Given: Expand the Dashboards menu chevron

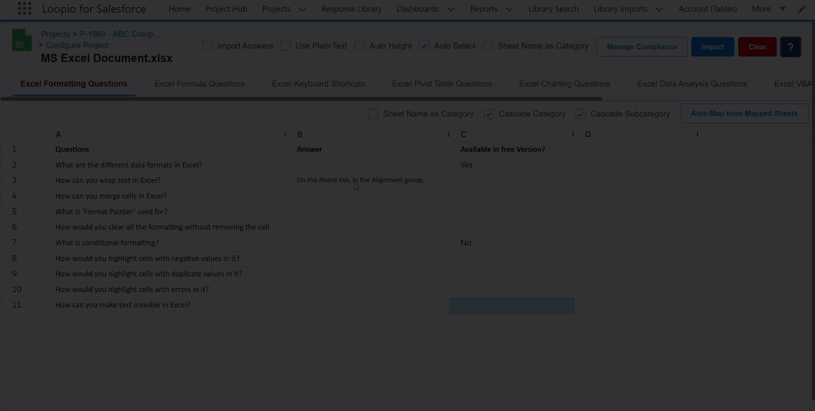Looking at the screenshot, I should pyautogui.click(x=451, y=9).
